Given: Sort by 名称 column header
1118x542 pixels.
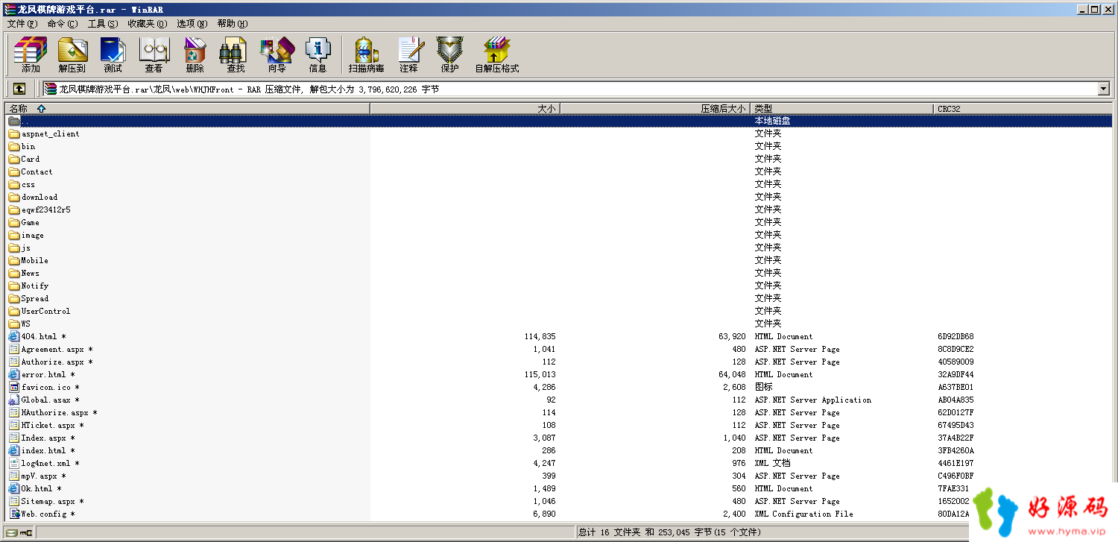Looking at the screenshot, I should pos(187,109).
